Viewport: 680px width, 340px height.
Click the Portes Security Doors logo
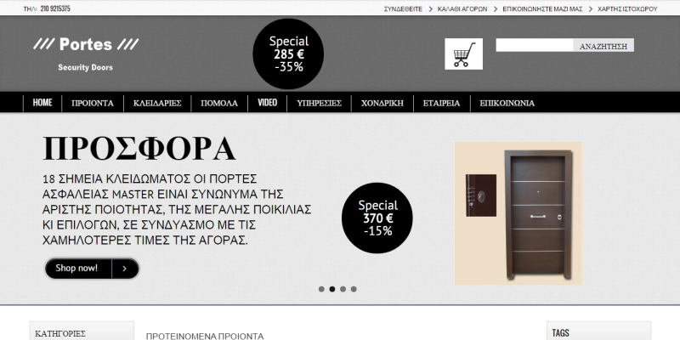86,54
